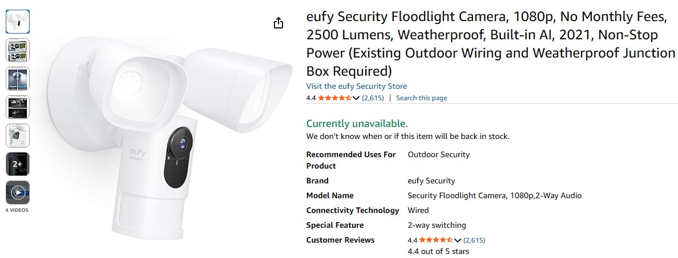Image resolution: width=678 pixels, height=258 pixels.
Task: Play the product video thumbnail
Action: (x=18, y=193)
